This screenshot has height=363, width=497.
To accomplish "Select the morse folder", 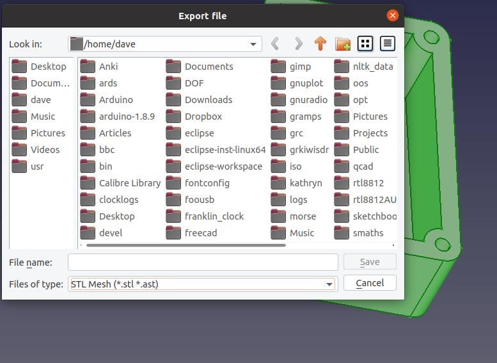I will click(x=294, y=216).
